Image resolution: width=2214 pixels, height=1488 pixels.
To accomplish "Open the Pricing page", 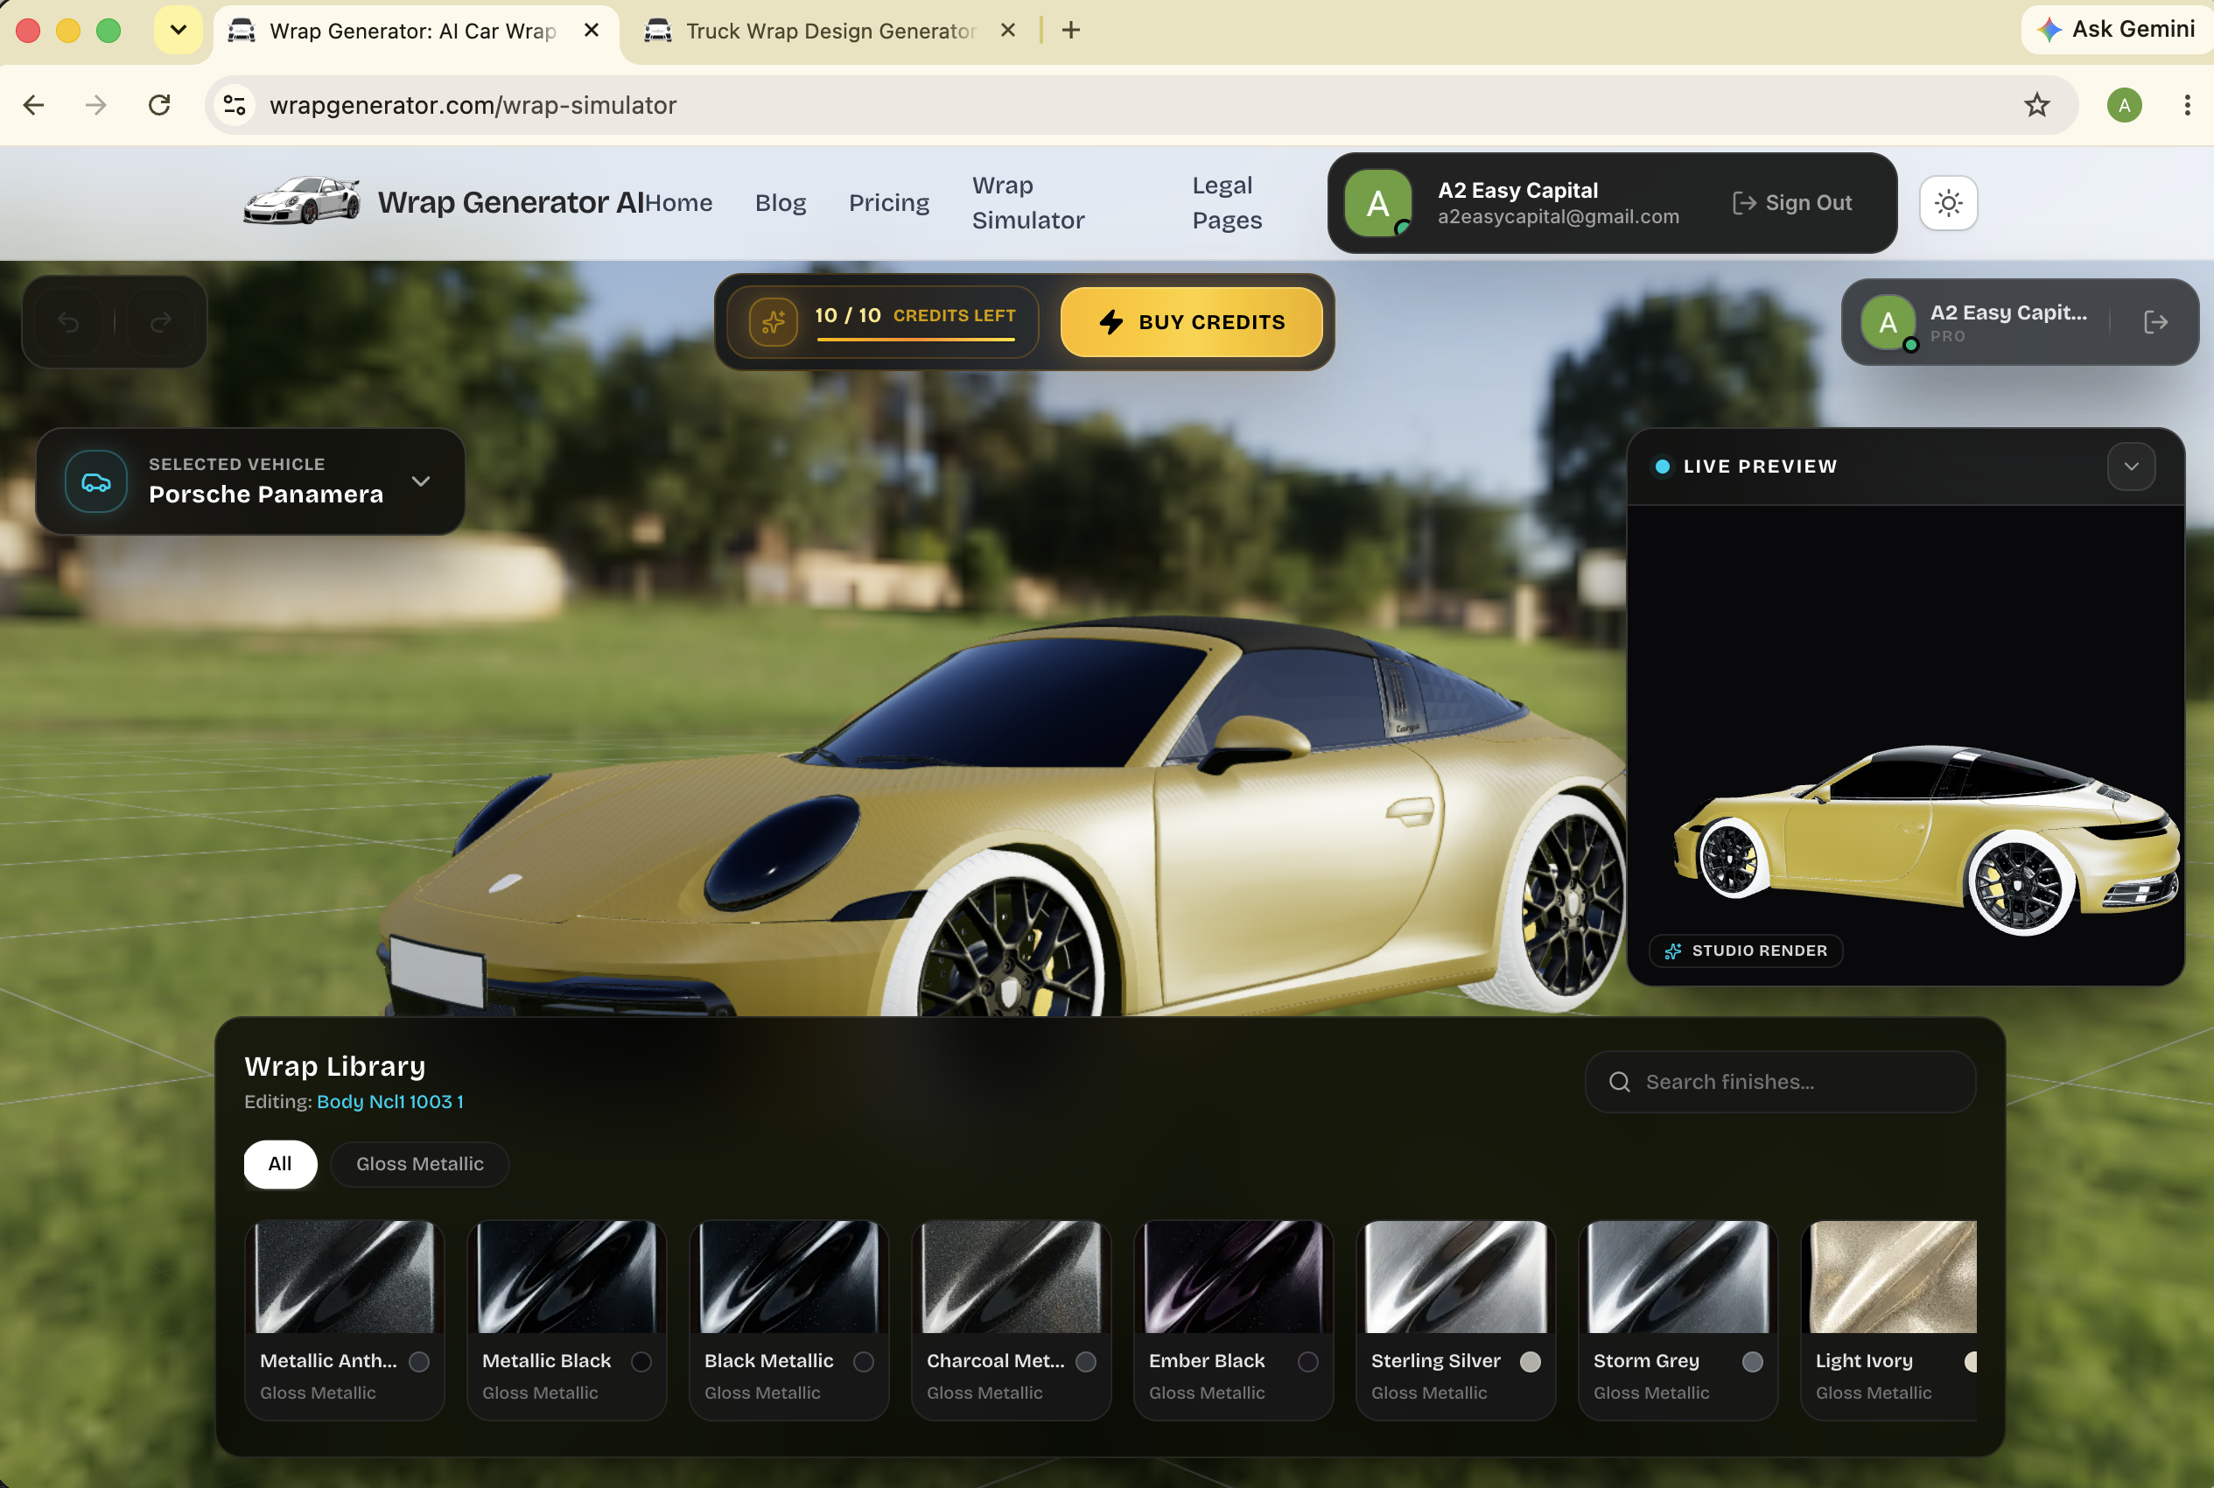I will coord(889,203).
